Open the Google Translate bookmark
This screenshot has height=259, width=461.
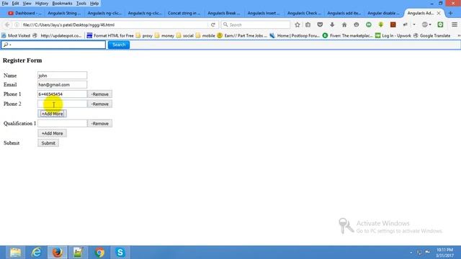click(432, 35)
